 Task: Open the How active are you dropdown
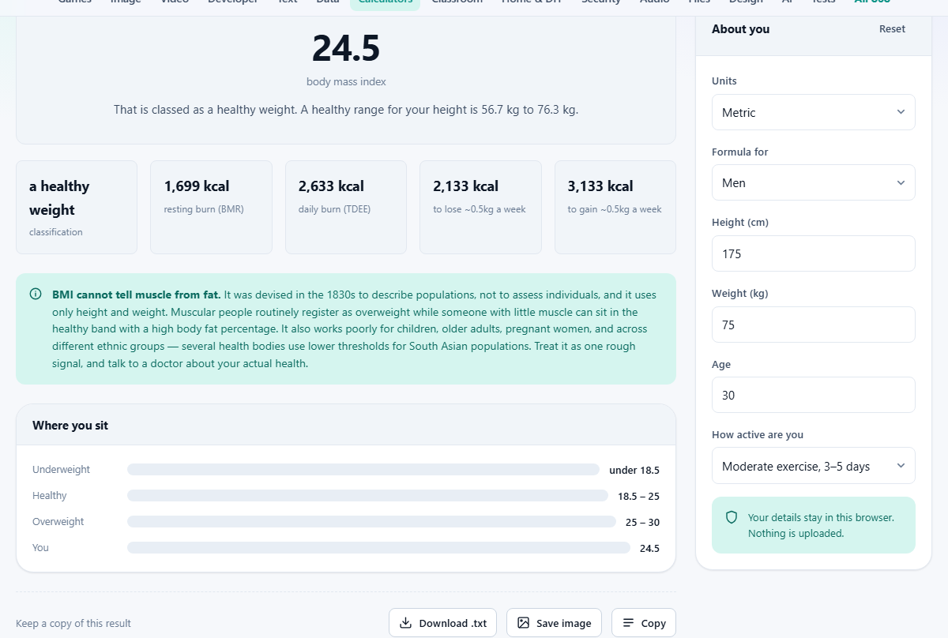click(x=813, y=466)
